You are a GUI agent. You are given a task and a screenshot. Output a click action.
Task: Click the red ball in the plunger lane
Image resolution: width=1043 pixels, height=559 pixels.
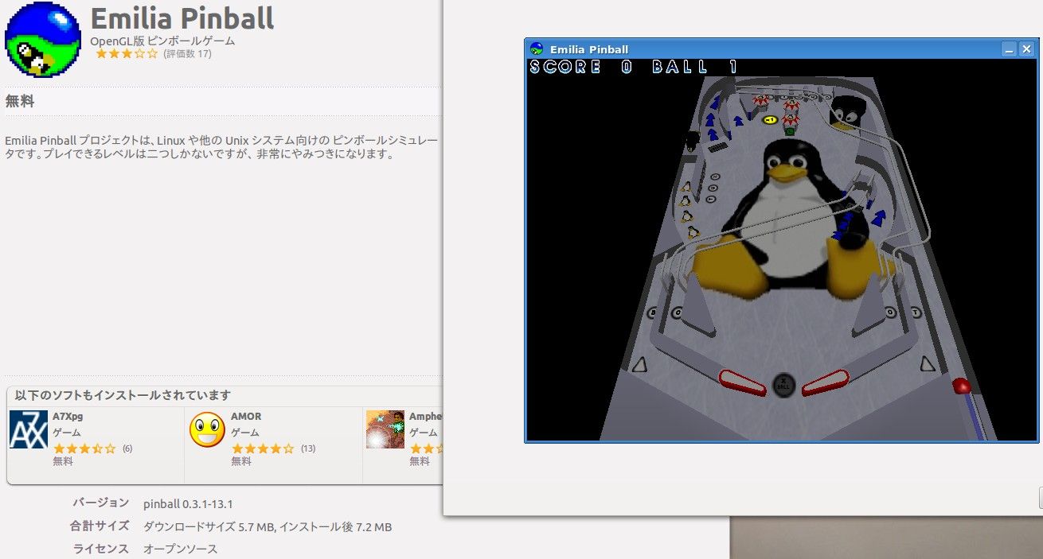point(963,386)
